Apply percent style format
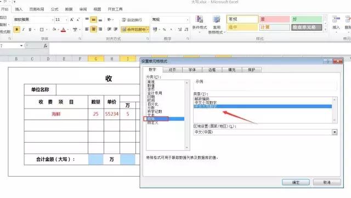Screen dimensions: 351x198 (165, 29)
